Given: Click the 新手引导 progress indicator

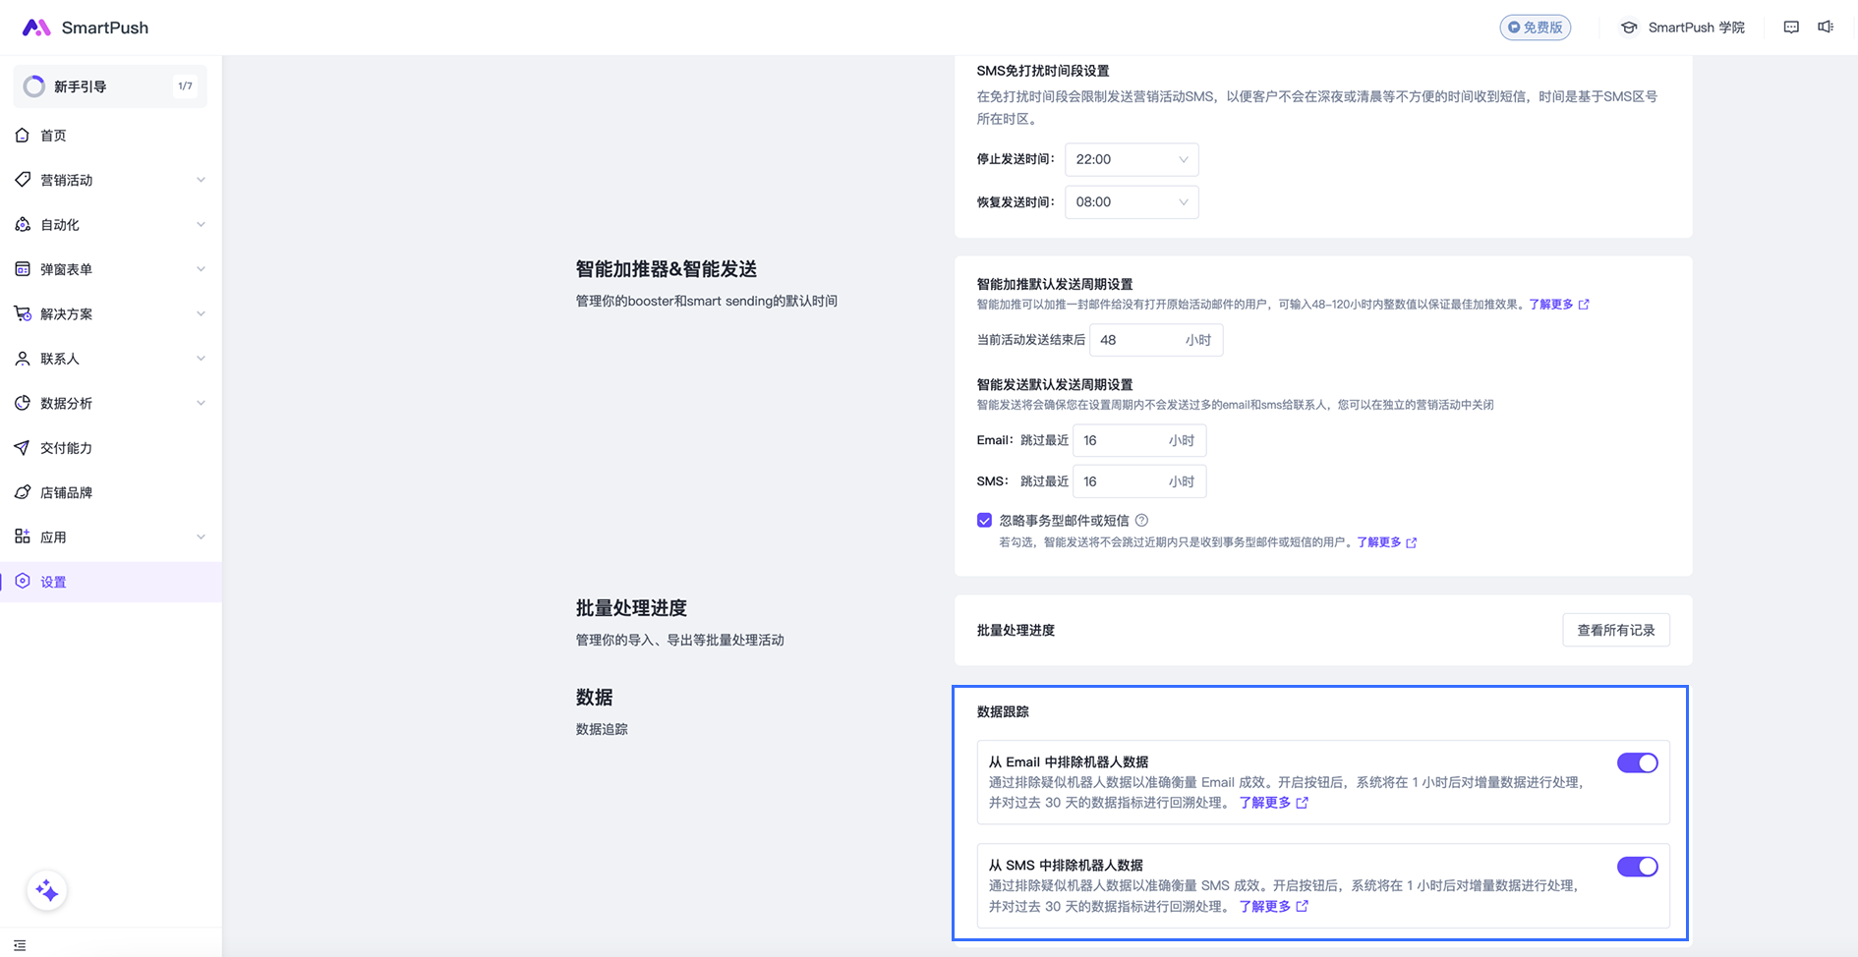Looking at the screenshot, I should pos(34,86).
